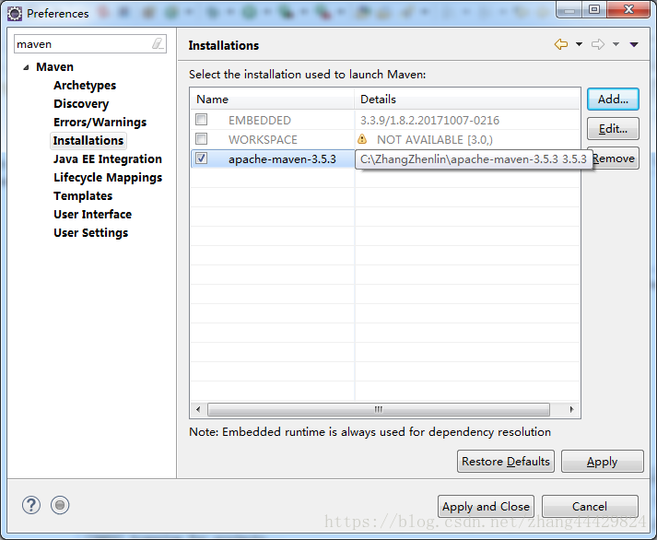The width and height of the screenshot is (657, 540).
Task: Click the C:\ZhangZhenlin\apache-maven-3.5.3 path tooltip
Action: coord(474,159)
